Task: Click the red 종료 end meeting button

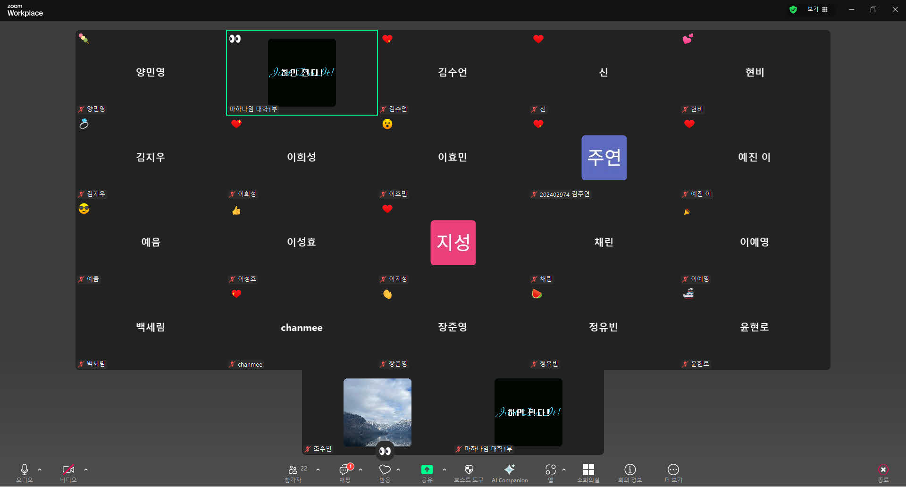Action: [883, 470]
